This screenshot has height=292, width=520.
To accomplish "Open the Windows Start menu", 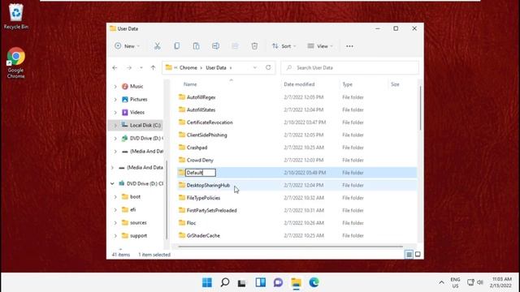I will click(x=207, y=282).
